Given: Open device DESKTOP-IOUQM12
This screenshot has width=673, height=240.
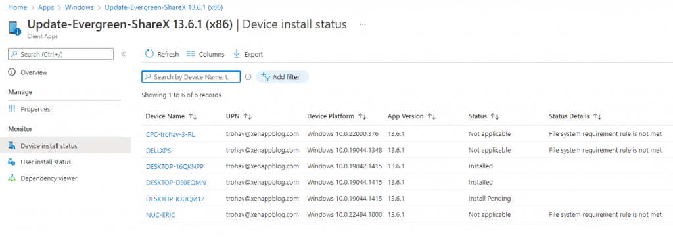Looking at the screenshot, I should tap(175, 199).
